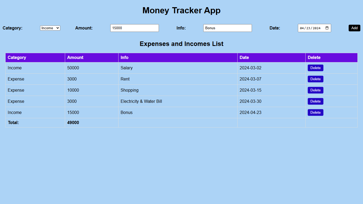Click the Category: form label
363x204 pixels.
pyautogui.click(x=12, y=28)
